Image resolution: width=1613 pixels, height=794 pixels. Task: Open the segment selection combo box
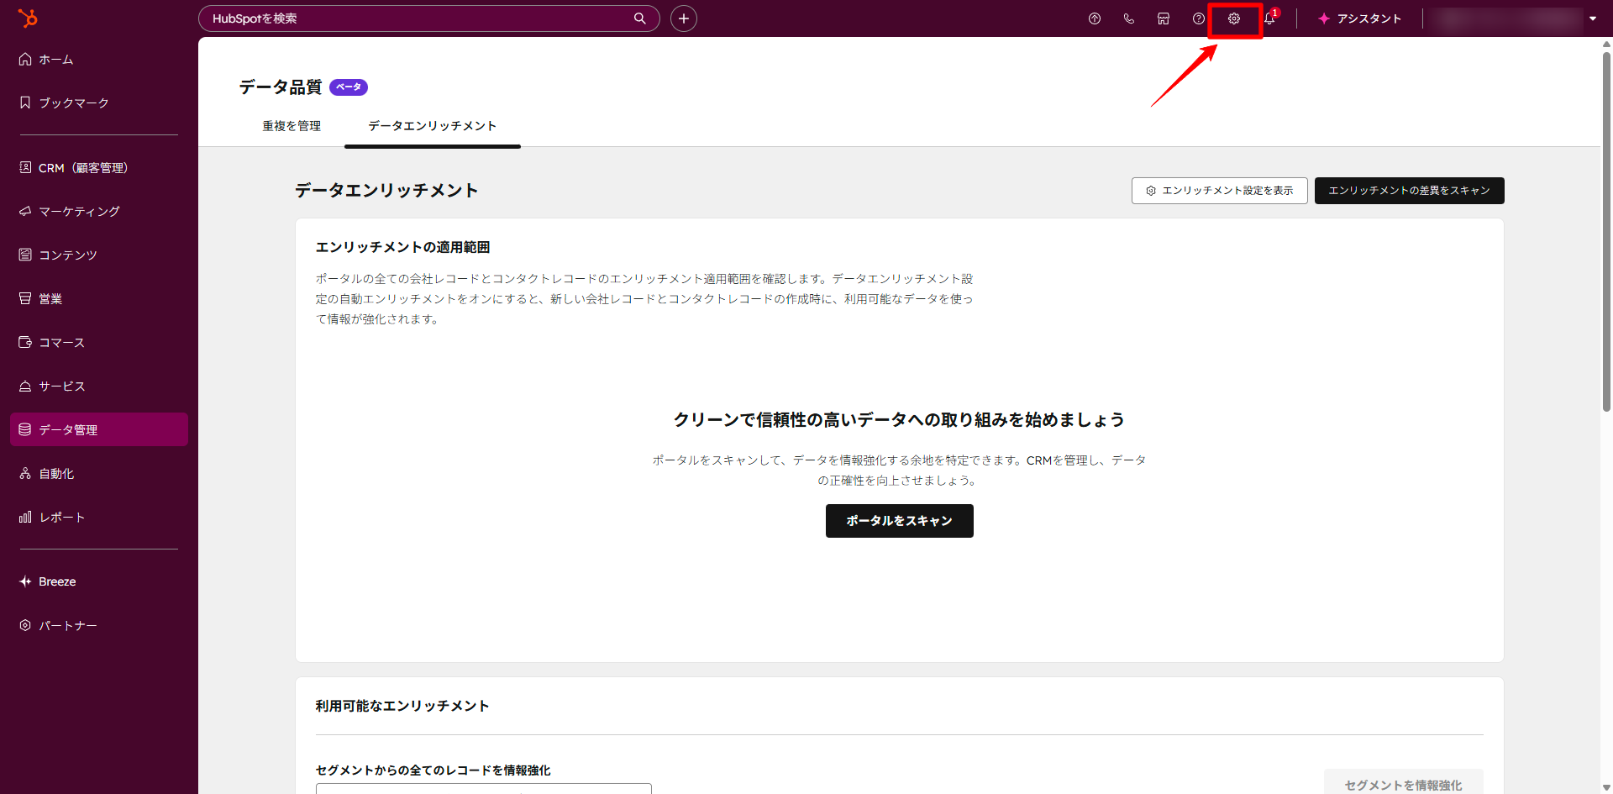click(x=482, y=790)
